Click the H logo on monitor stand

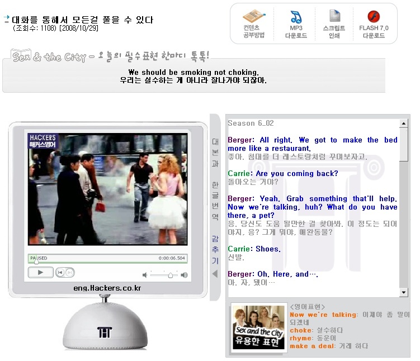click(x=105, y=332)
